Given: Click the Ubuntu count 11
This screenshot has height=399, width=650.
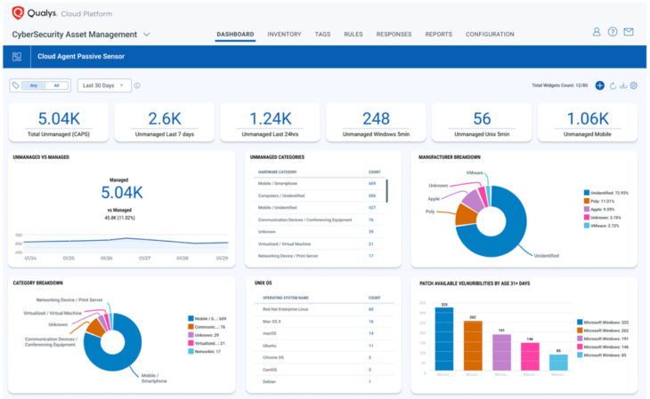Looking at the screenshot, I should [x=371, y=346].
